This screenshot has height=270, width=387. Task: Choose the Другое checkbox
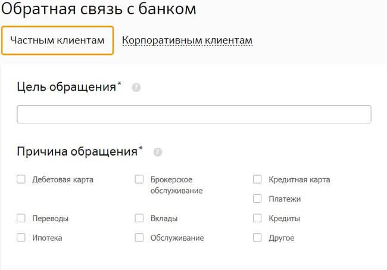tap(257, 237)
